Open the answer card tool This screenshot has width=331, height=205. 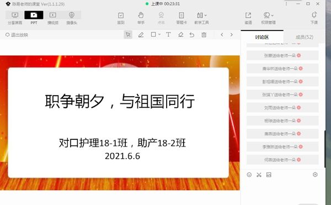[x=181, y=18]
